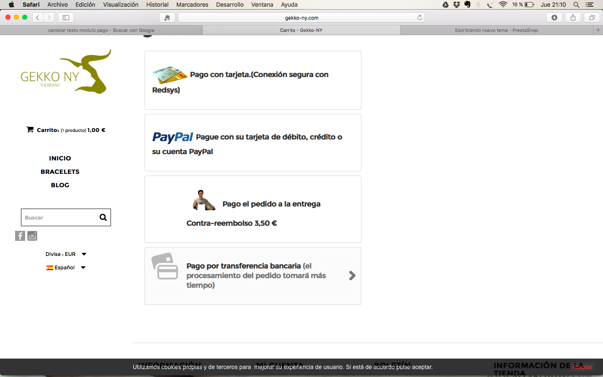This screenshot has height=377, width=603.
Task: Open the Safari downloads button
Action: (x=554, y=18)
